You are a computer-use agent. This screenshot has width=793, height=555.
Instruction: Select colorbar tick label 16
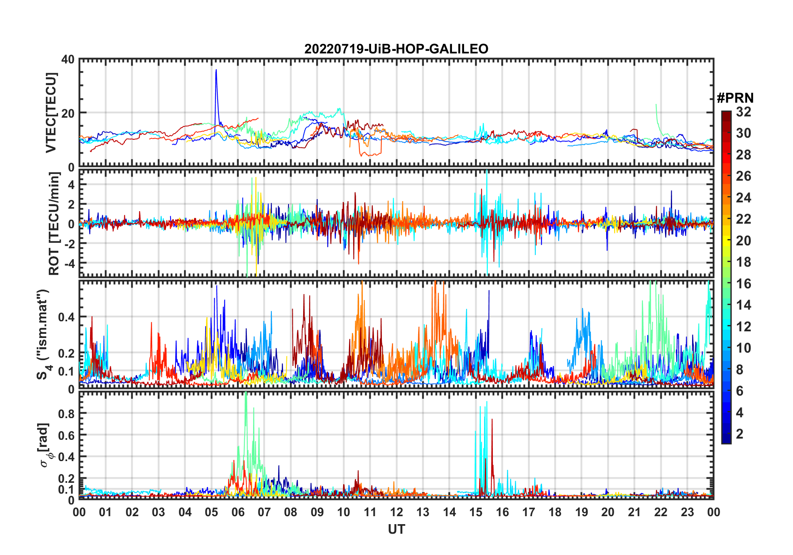743,284
